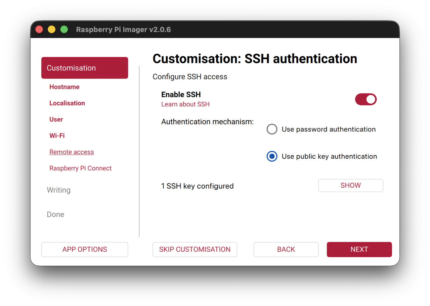Select the Writing stage in sidebar

pyautogui.click(x=59, y=190)
